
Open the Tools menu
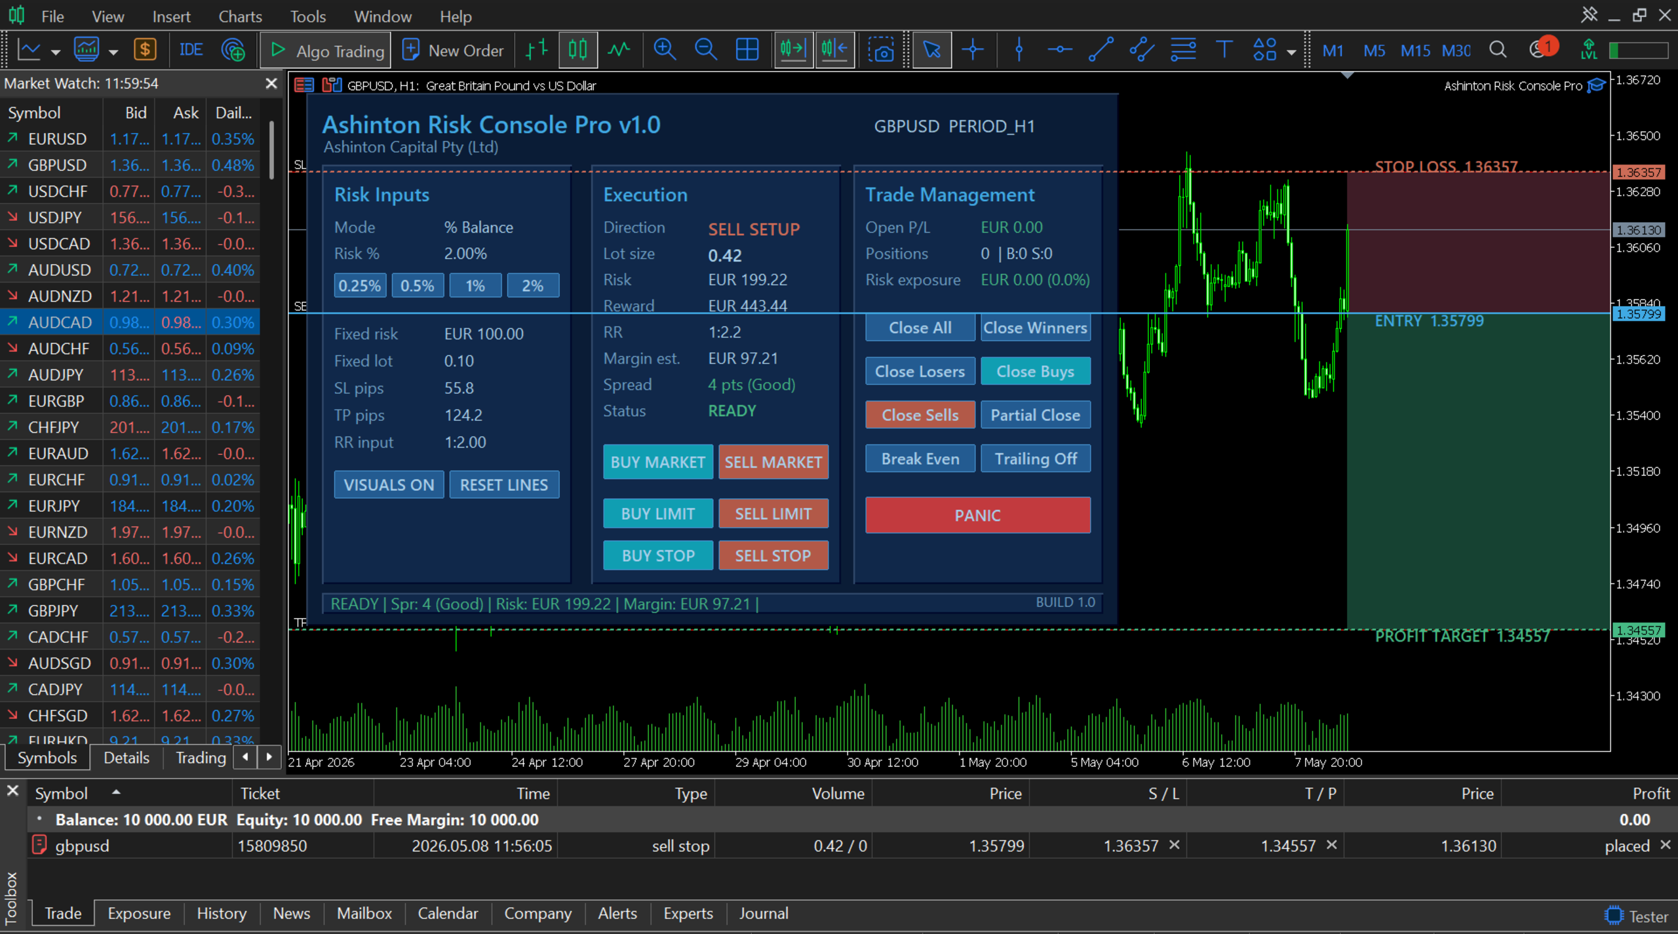point(307,16)
